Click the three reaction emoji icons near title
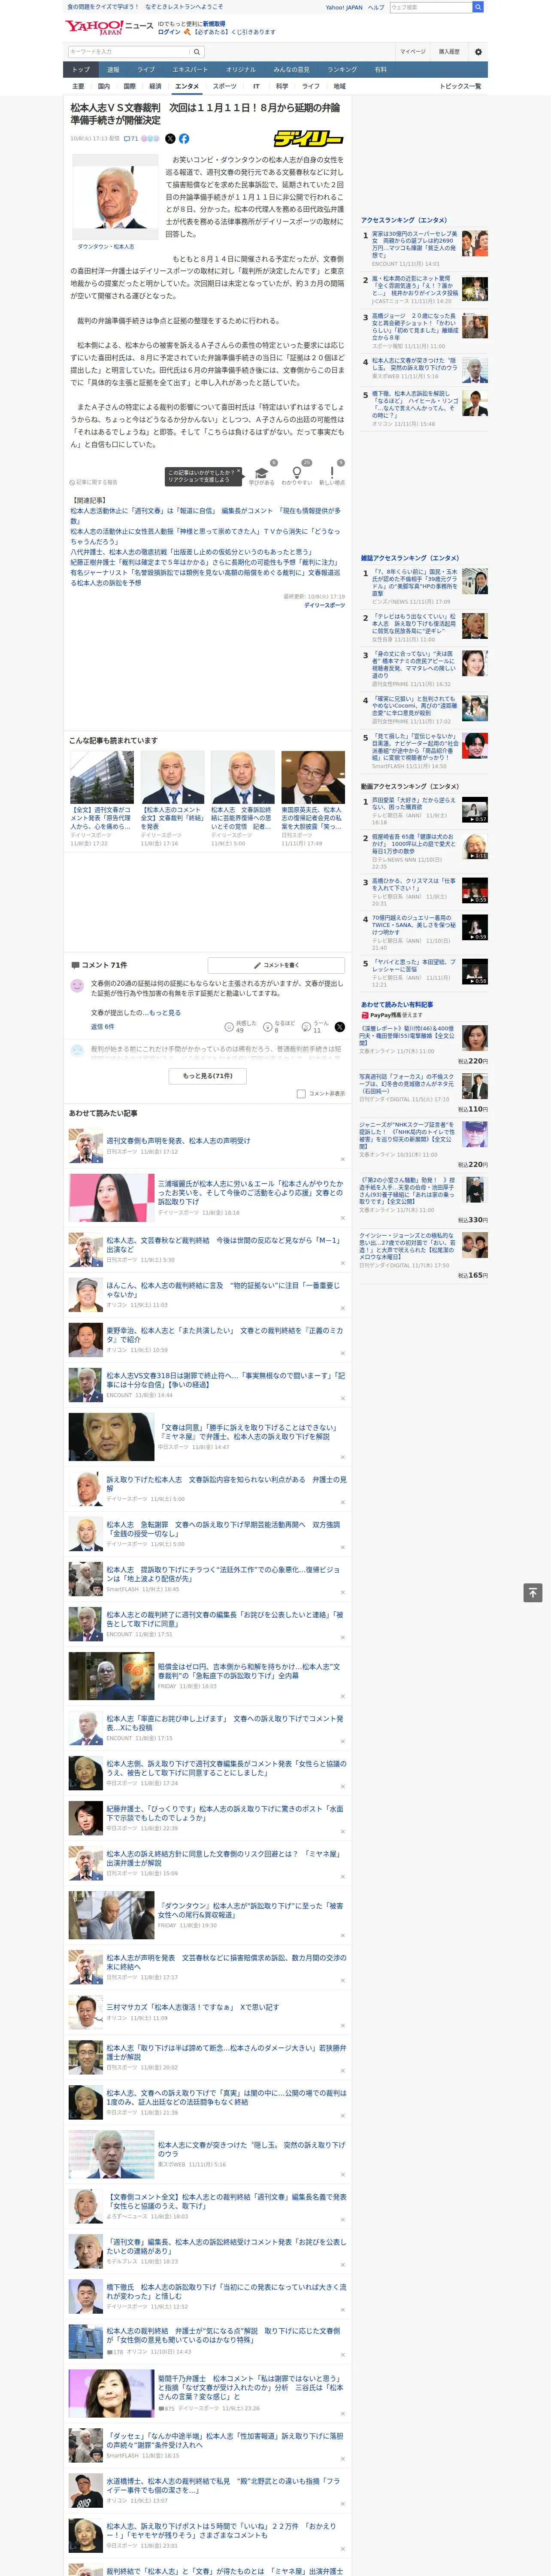The height and width of the screenshot is (2576, 551). click(x=150, y=139)
